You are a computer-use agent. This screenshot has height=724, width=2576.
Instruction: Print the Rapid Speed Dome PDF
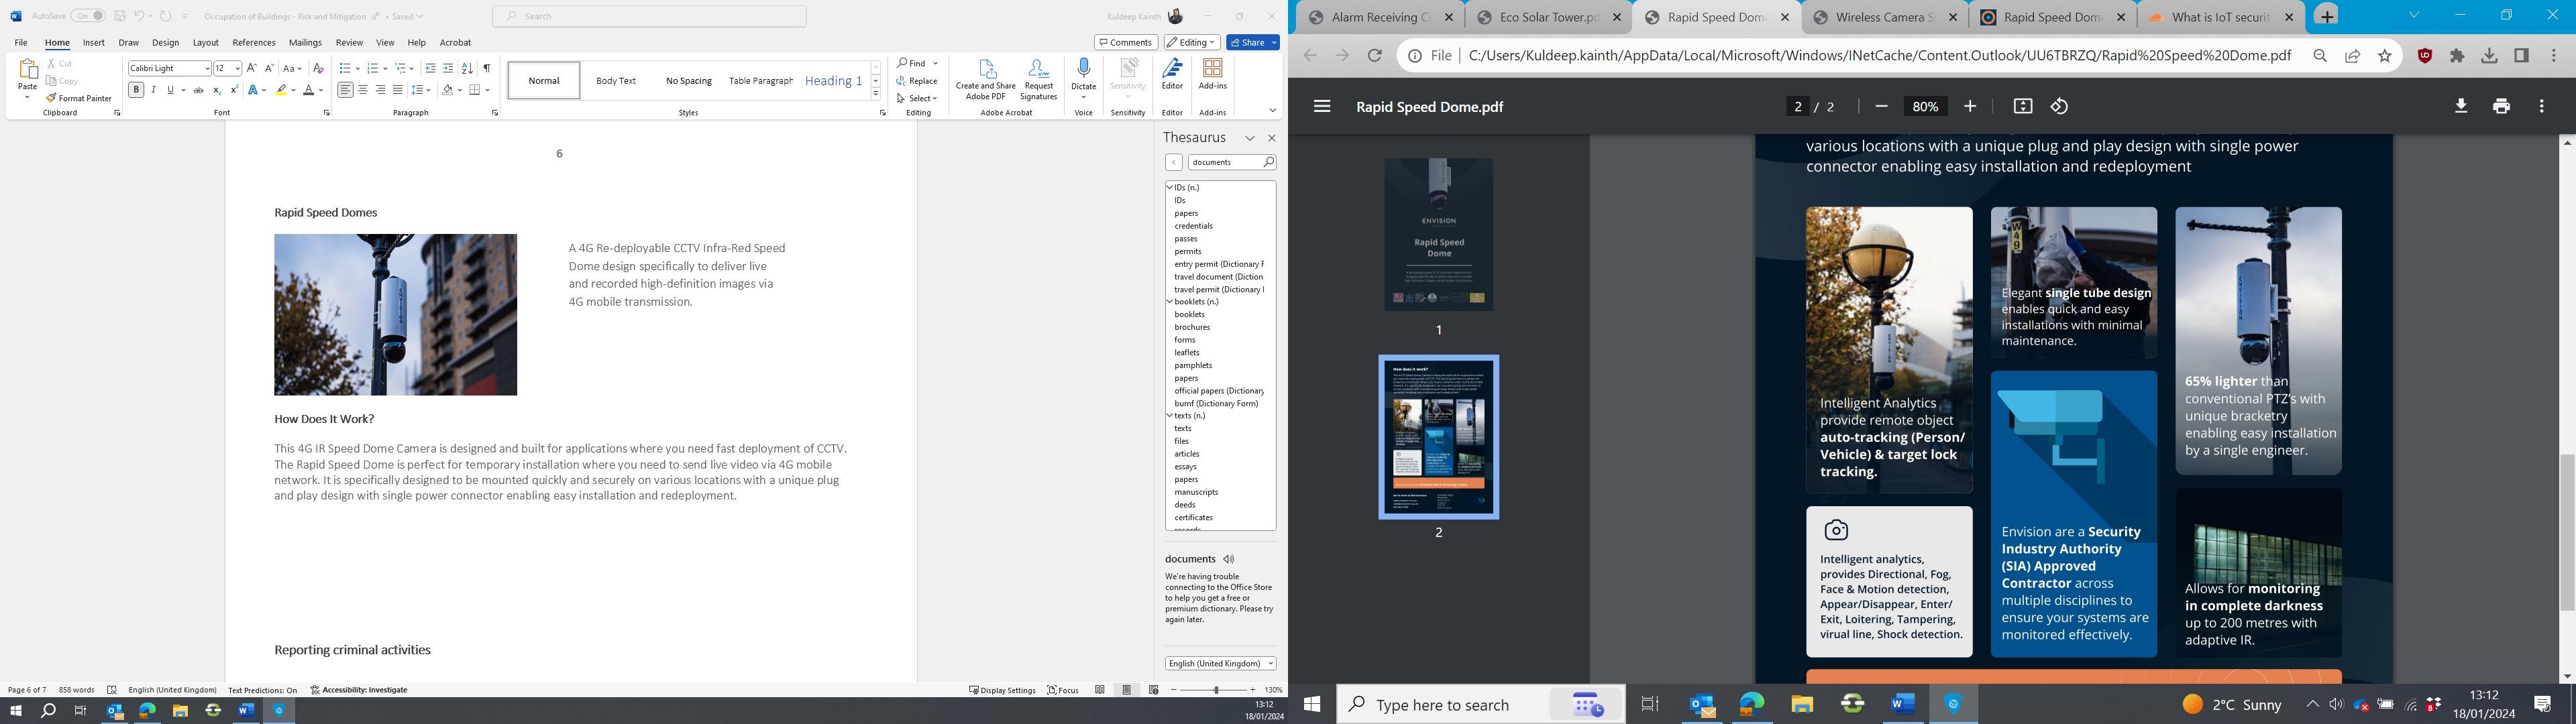pyautogui.click(x=2501, y=106)
